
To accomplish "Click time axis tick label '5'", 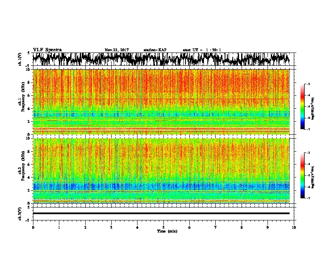I will (163, 227).
